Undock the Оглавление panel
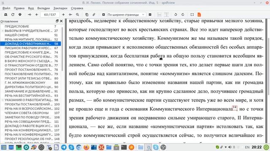This screenshot has height=151, width=270. tap(57, 21)
